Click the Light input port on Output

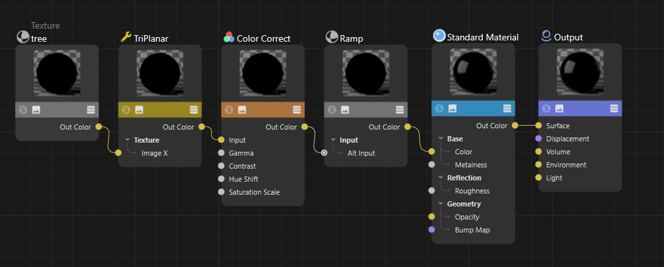point(538,177)
